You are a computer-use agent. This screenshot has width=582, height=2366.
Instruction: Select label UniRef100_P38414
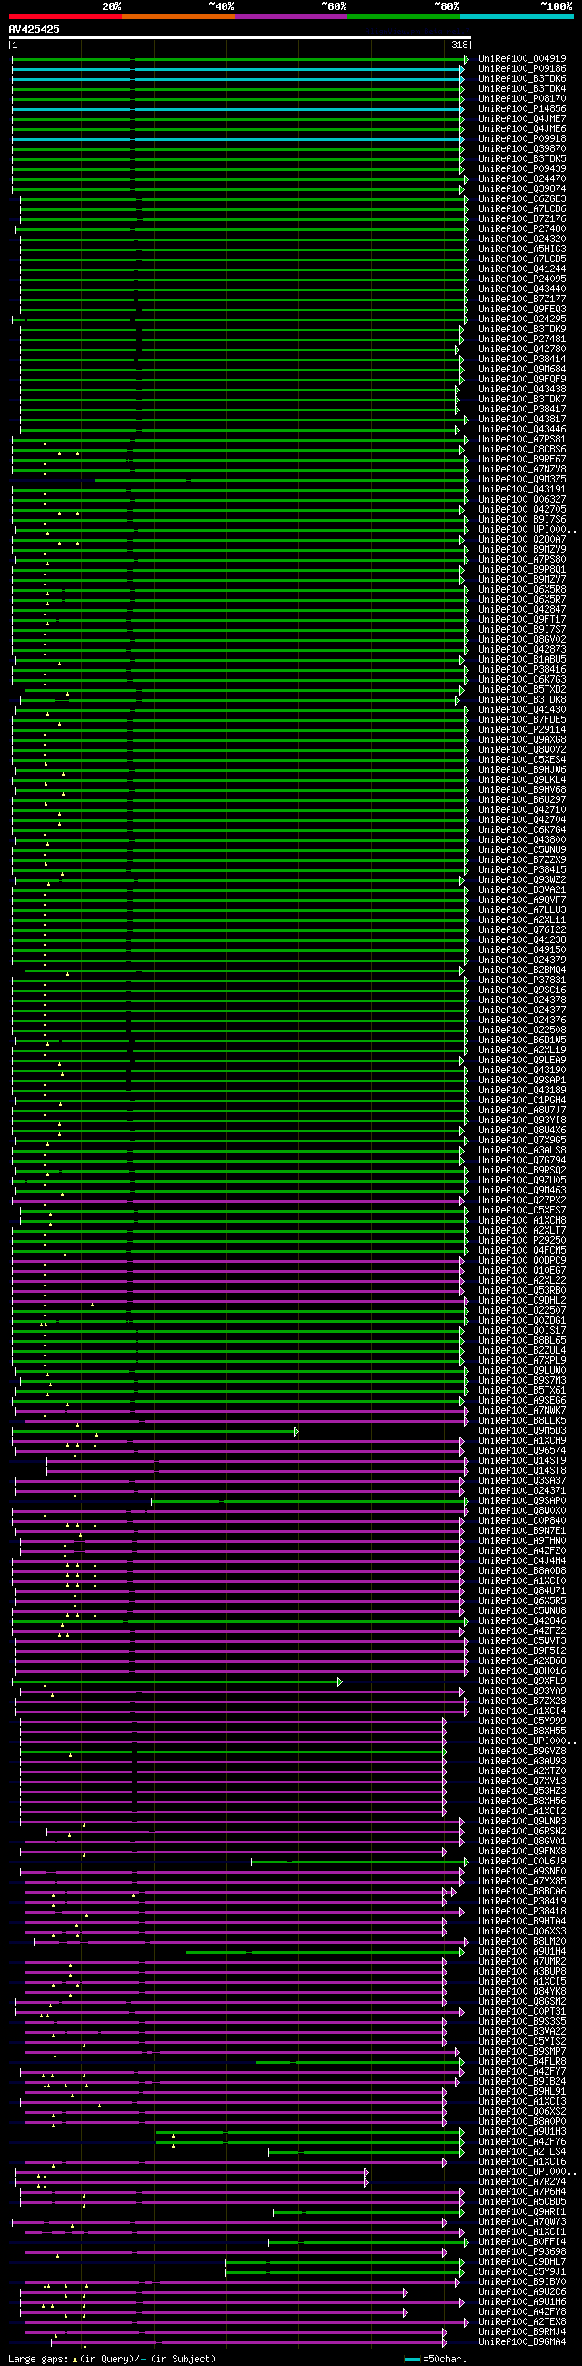[521, 359]
